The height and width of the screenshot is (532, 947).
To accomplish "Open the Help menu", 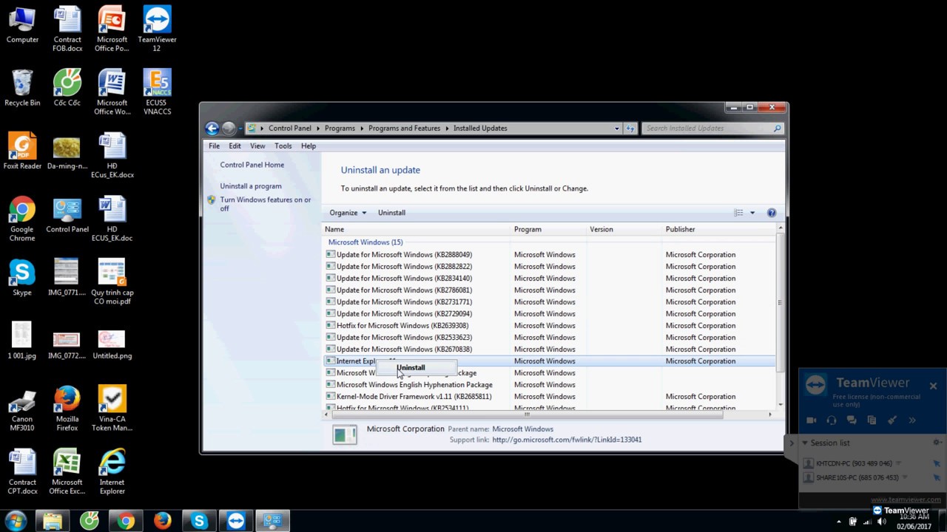I will pyautogui.click(x=309, y=146).
